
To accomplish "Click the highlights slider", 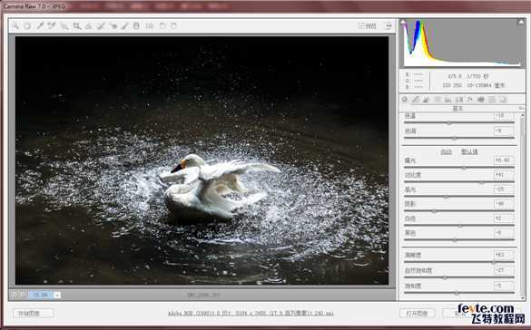I will tap(459, 197).
